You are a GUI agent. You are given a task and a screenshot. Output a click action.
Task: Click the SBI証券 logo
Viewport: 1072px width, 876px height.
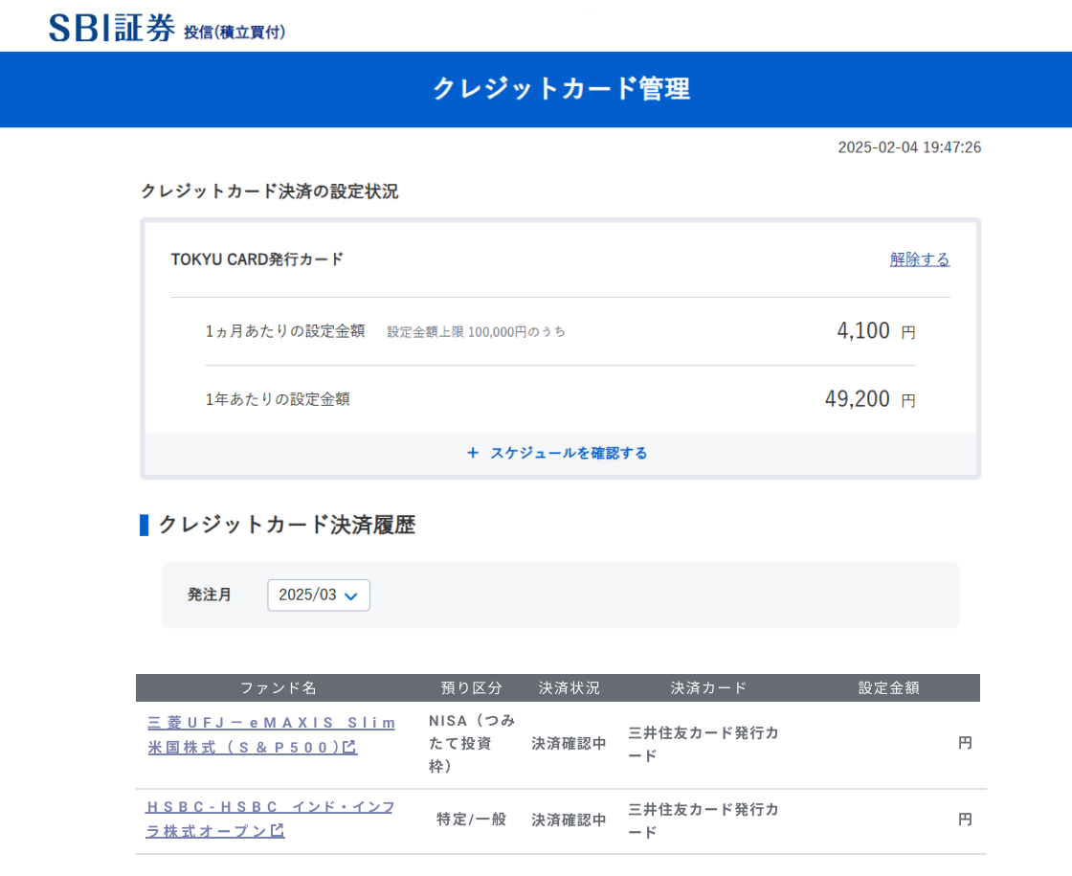coord(111,28)
